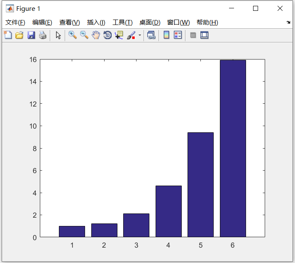This screenshot has width=295, height=263.
Task: Open the 文件(F) menu
Action: point(15,22)
